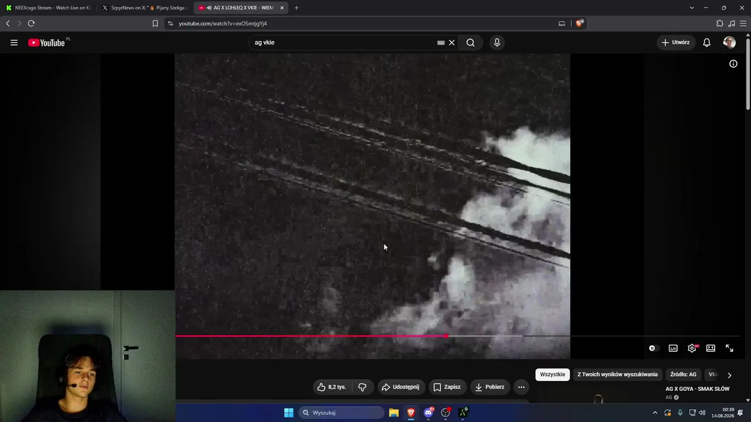Install or cast page icon in address bar
Image resolution: width=751 pixels, height=422 pixels.
coord(561,23)
